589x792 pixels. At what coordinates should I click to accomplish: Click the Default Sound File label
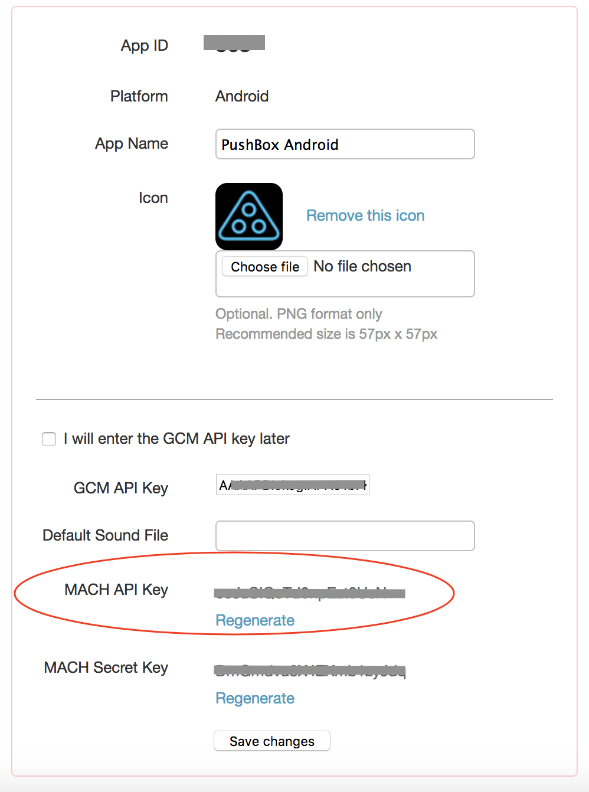106,535
